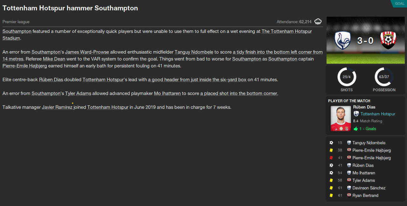The image size is (407, 206).
Task: Click the yellow card icon for Davinson Sánchez
Action: pos(331,188)
